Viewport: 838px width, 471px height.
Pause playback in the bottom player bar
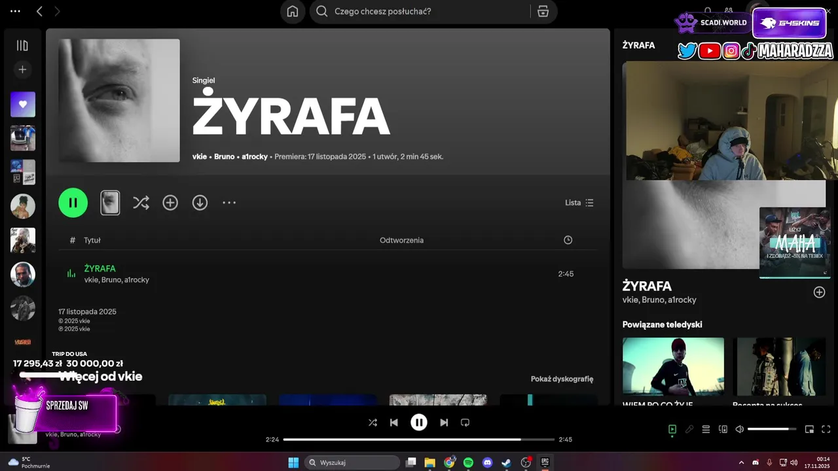419,423
